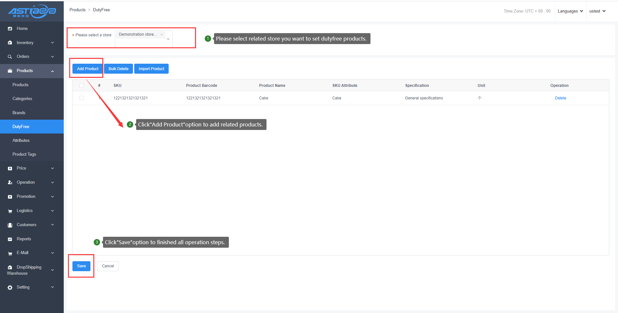
Task: Click the Reports chart icon
Action: point(10,239)
